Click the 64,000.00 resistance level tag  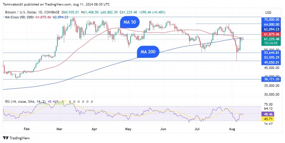coord(271,24)
